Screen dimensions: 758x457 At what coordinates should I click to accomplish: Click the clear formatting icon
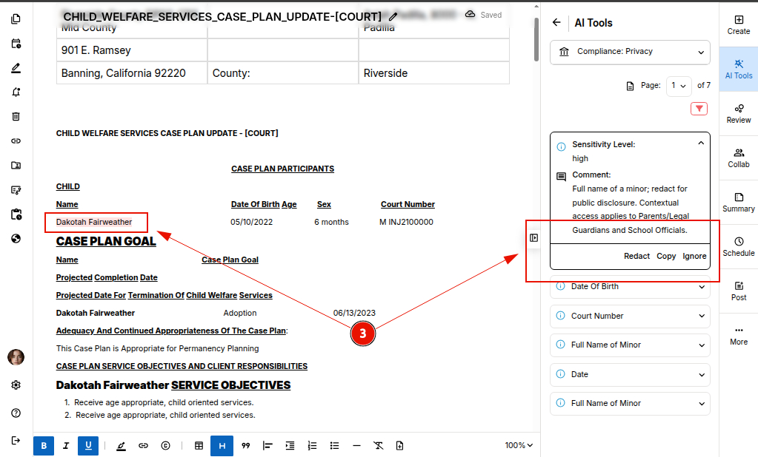[x=378, y=446]
